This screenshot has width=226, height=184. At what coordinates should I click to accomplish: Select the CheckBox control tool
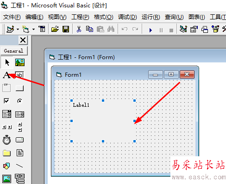6,101
